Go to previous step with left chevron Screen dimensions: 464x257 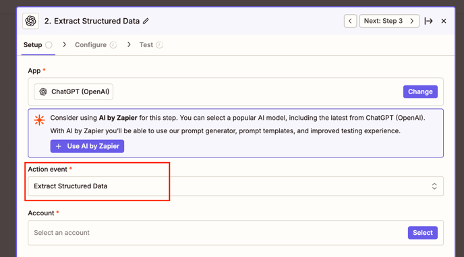coord(351,21)
